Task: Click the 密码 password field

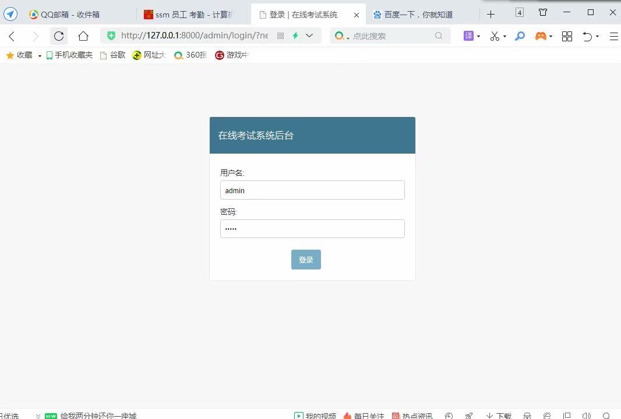Action: (312, 229)
